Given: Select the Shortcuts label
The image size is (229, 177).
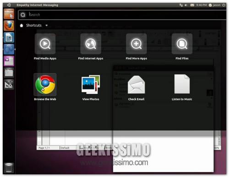Looking at the screenshot, I should coord(34,25).
